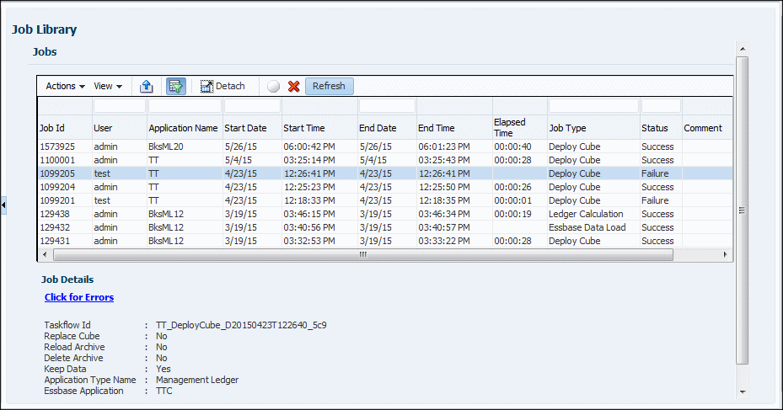This screenshot has height=410, width=783.
Task: Sort by Application Name column header
Action: click(x=185, y=128)
